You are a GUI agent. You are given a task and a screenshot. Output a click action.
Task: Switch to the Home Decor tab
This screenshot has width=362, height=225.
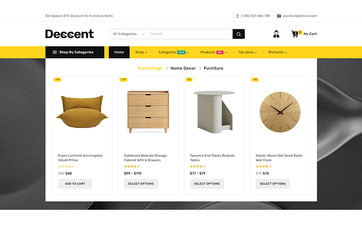tap(183, 68)
